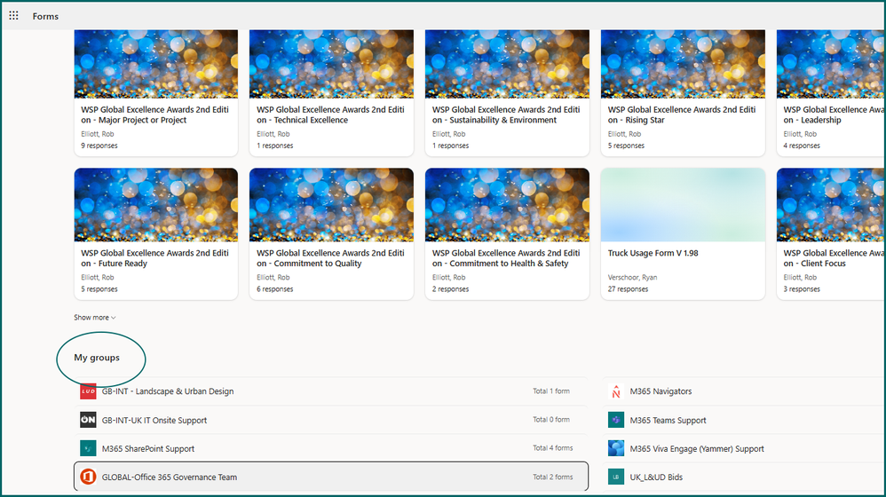
Task: Click the M365 Viva Engage (Yammer) Support icon
Action: point(616,448)
